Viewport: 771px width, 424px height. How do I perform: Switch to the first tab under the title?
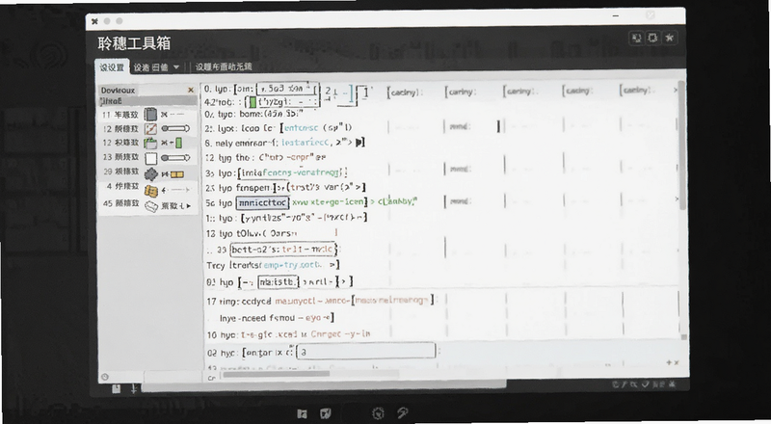pos(112,67)
